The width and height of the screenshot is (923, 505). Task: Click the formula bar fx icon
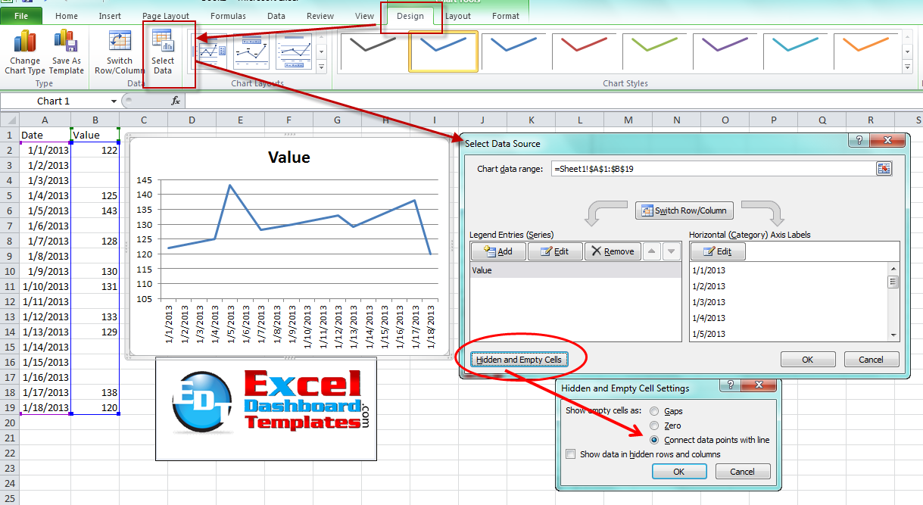click(176, 101)
